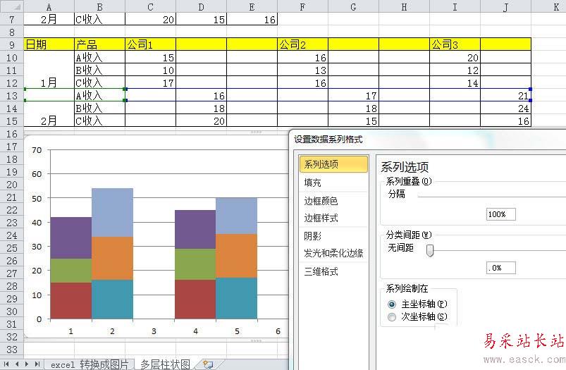Select light blue top segment of column 2

[x=112, y=212]
